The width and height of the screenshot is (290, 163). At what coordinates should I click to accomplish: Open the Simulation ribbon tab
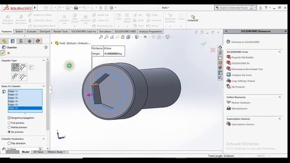coord(105,32)
